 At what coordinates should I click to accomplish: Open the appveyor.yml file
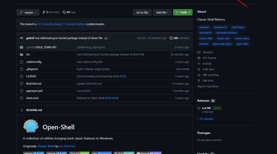pyautogui.click(x=34, y=91)
